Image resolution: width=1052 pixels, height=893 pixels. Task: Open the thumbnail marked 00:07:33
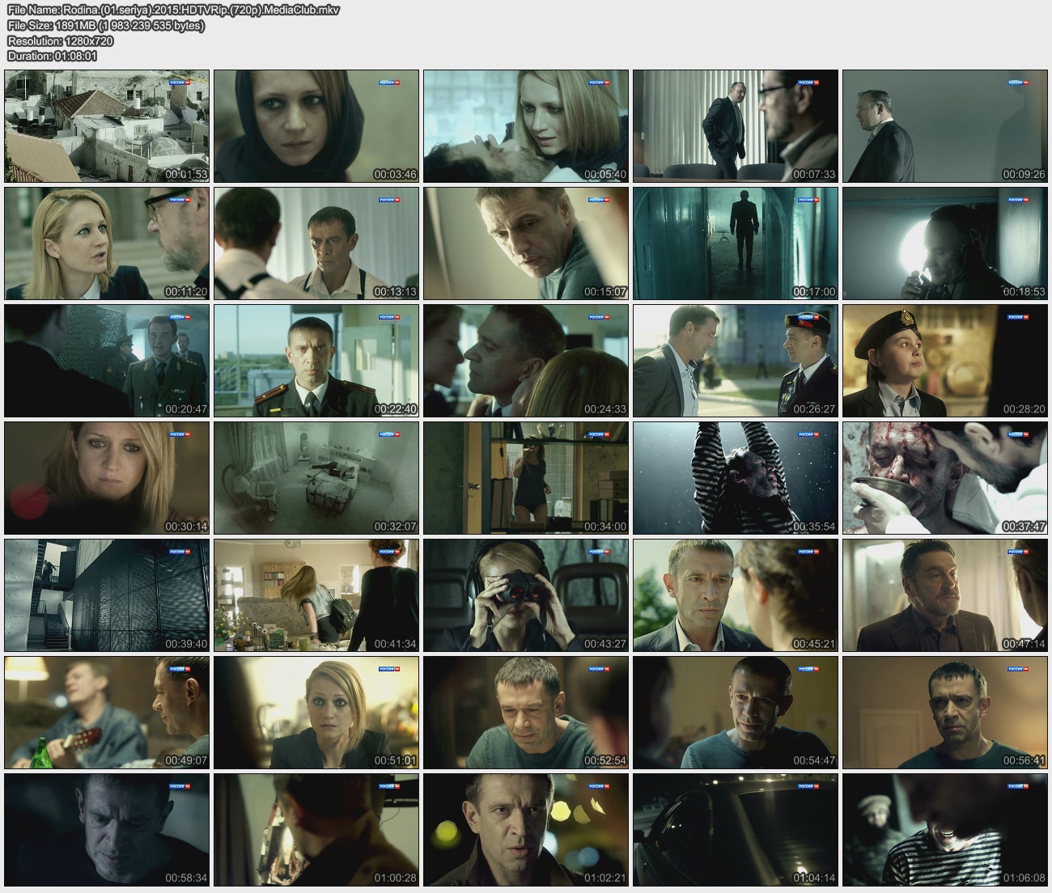tap(735, 126)
